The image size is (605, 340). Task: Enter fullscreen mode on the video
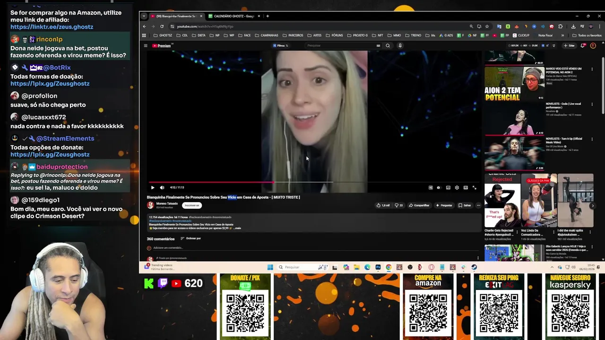[x=475, y=187]
